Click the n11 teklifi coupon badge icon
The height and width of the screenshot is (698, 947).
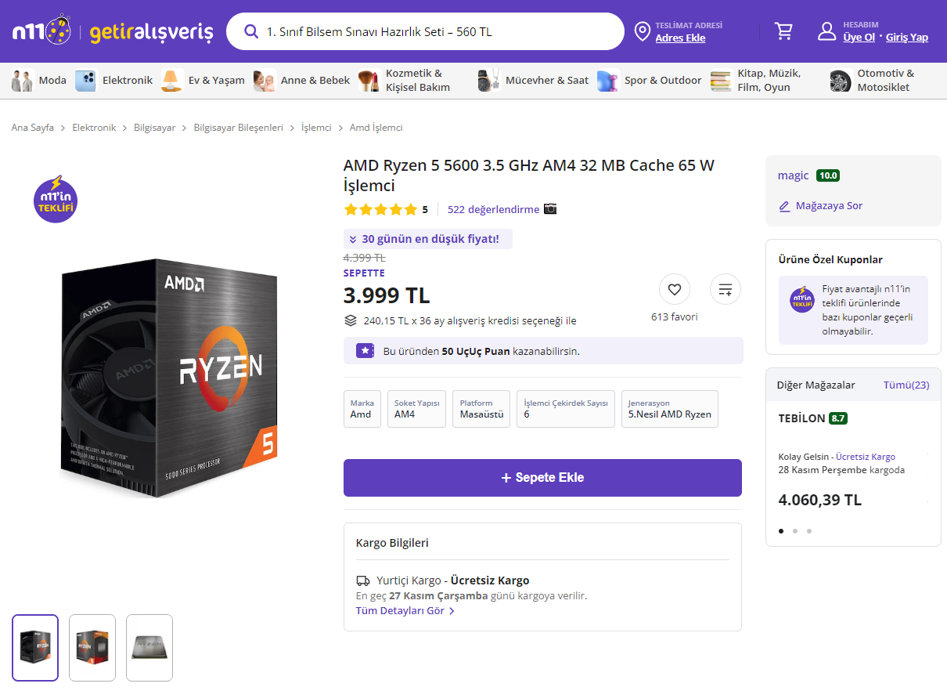coord(802,300)
